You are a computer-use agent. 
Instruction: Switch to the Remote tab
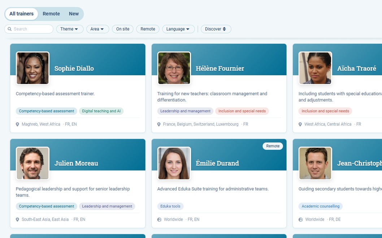pyautogui.click(x=51, y=14)
